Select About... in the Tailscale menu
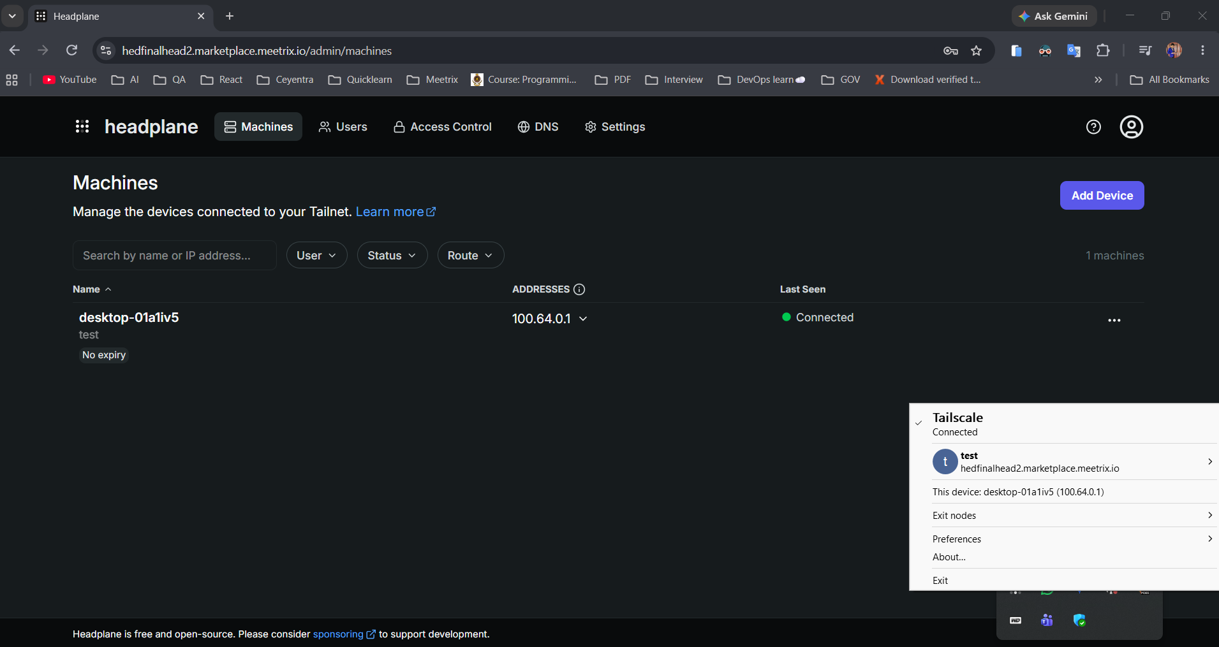 tap(1064, 556)
